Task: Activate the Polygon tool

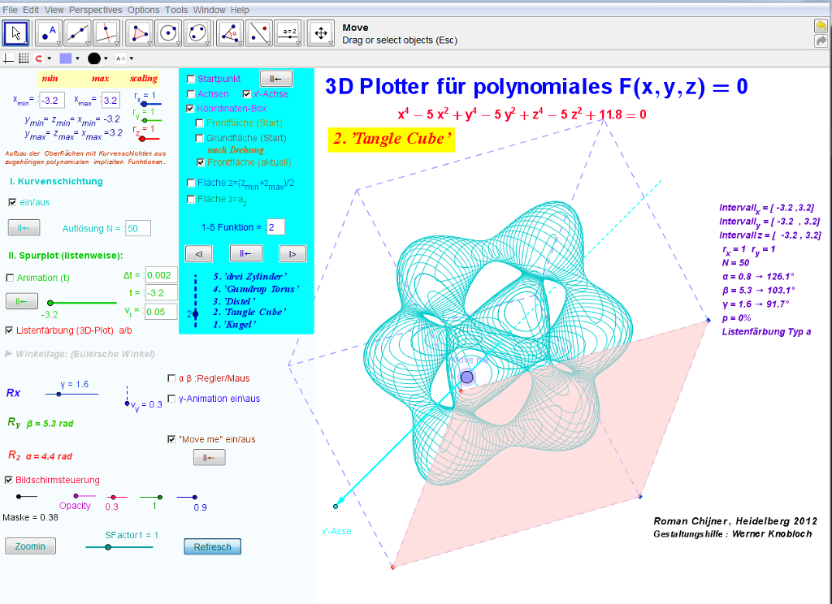Action: [141, 32]
